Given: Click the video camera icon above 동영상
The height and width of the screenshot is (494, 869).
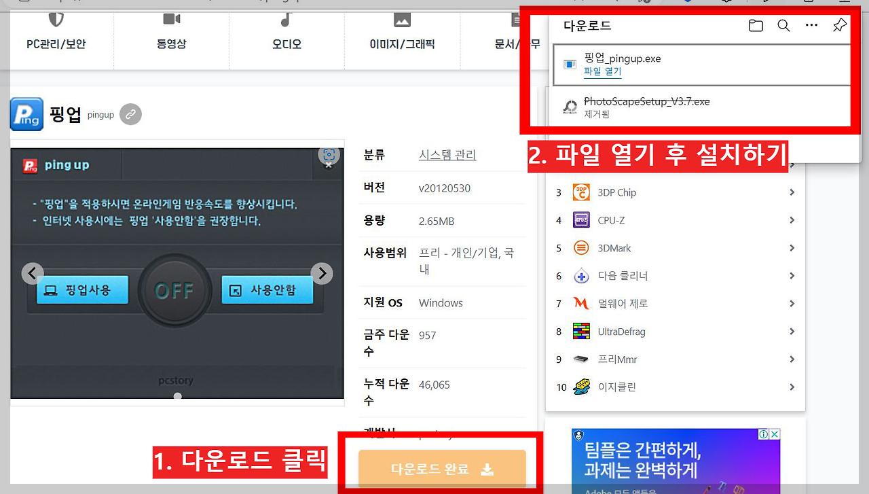Looking at the screenshot, I should point(171,19).
